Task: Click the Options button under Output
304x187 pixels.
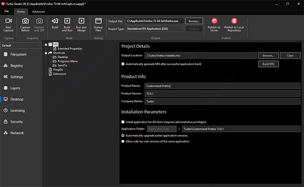Action: 194,29
